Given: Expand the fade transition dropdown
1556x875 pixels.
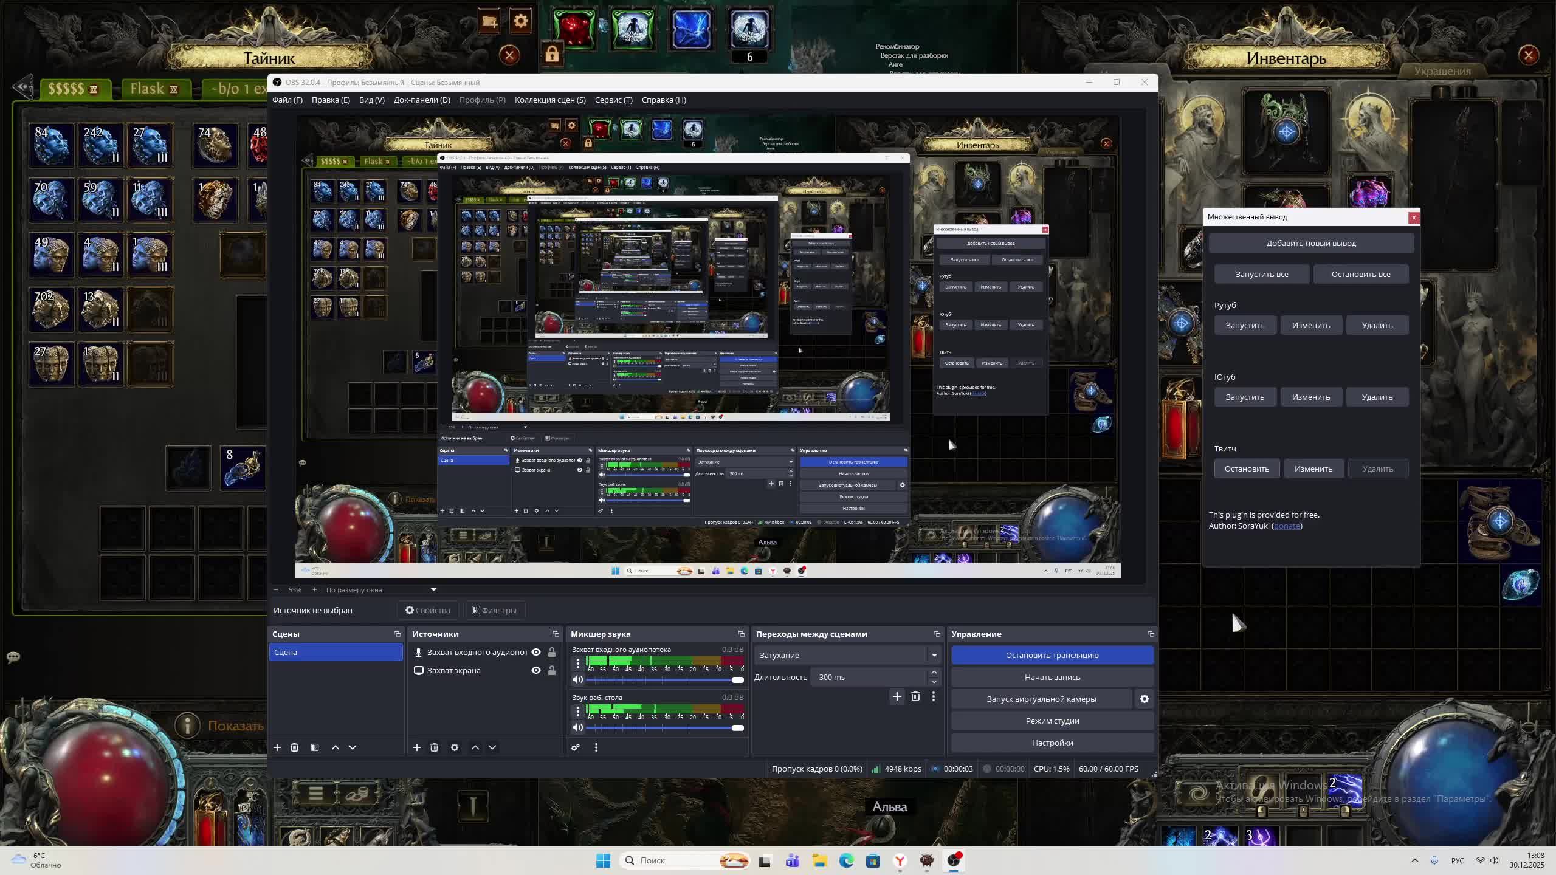Looking at the screenshot, I should pos(934,655).
